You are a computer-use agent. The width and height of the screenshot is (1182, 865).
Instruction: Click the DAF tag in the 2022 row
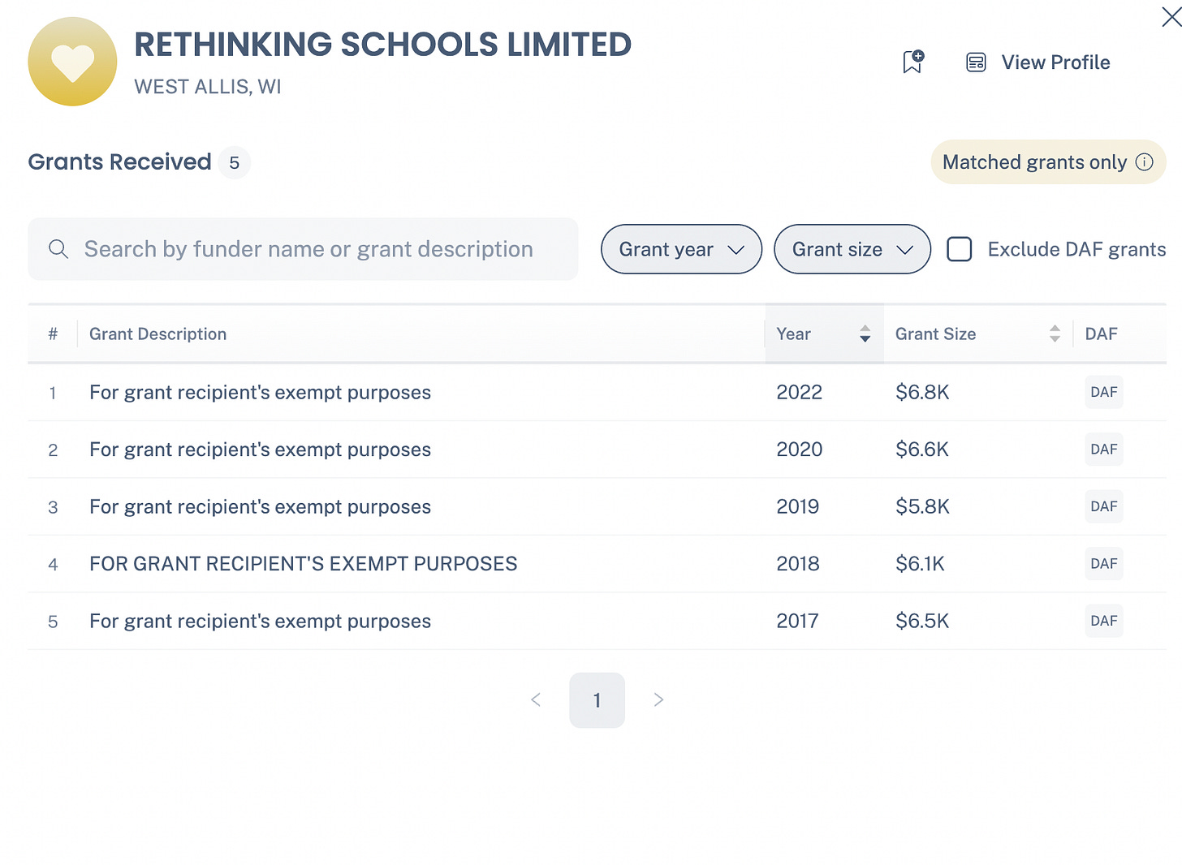[x=1103, y=392]
